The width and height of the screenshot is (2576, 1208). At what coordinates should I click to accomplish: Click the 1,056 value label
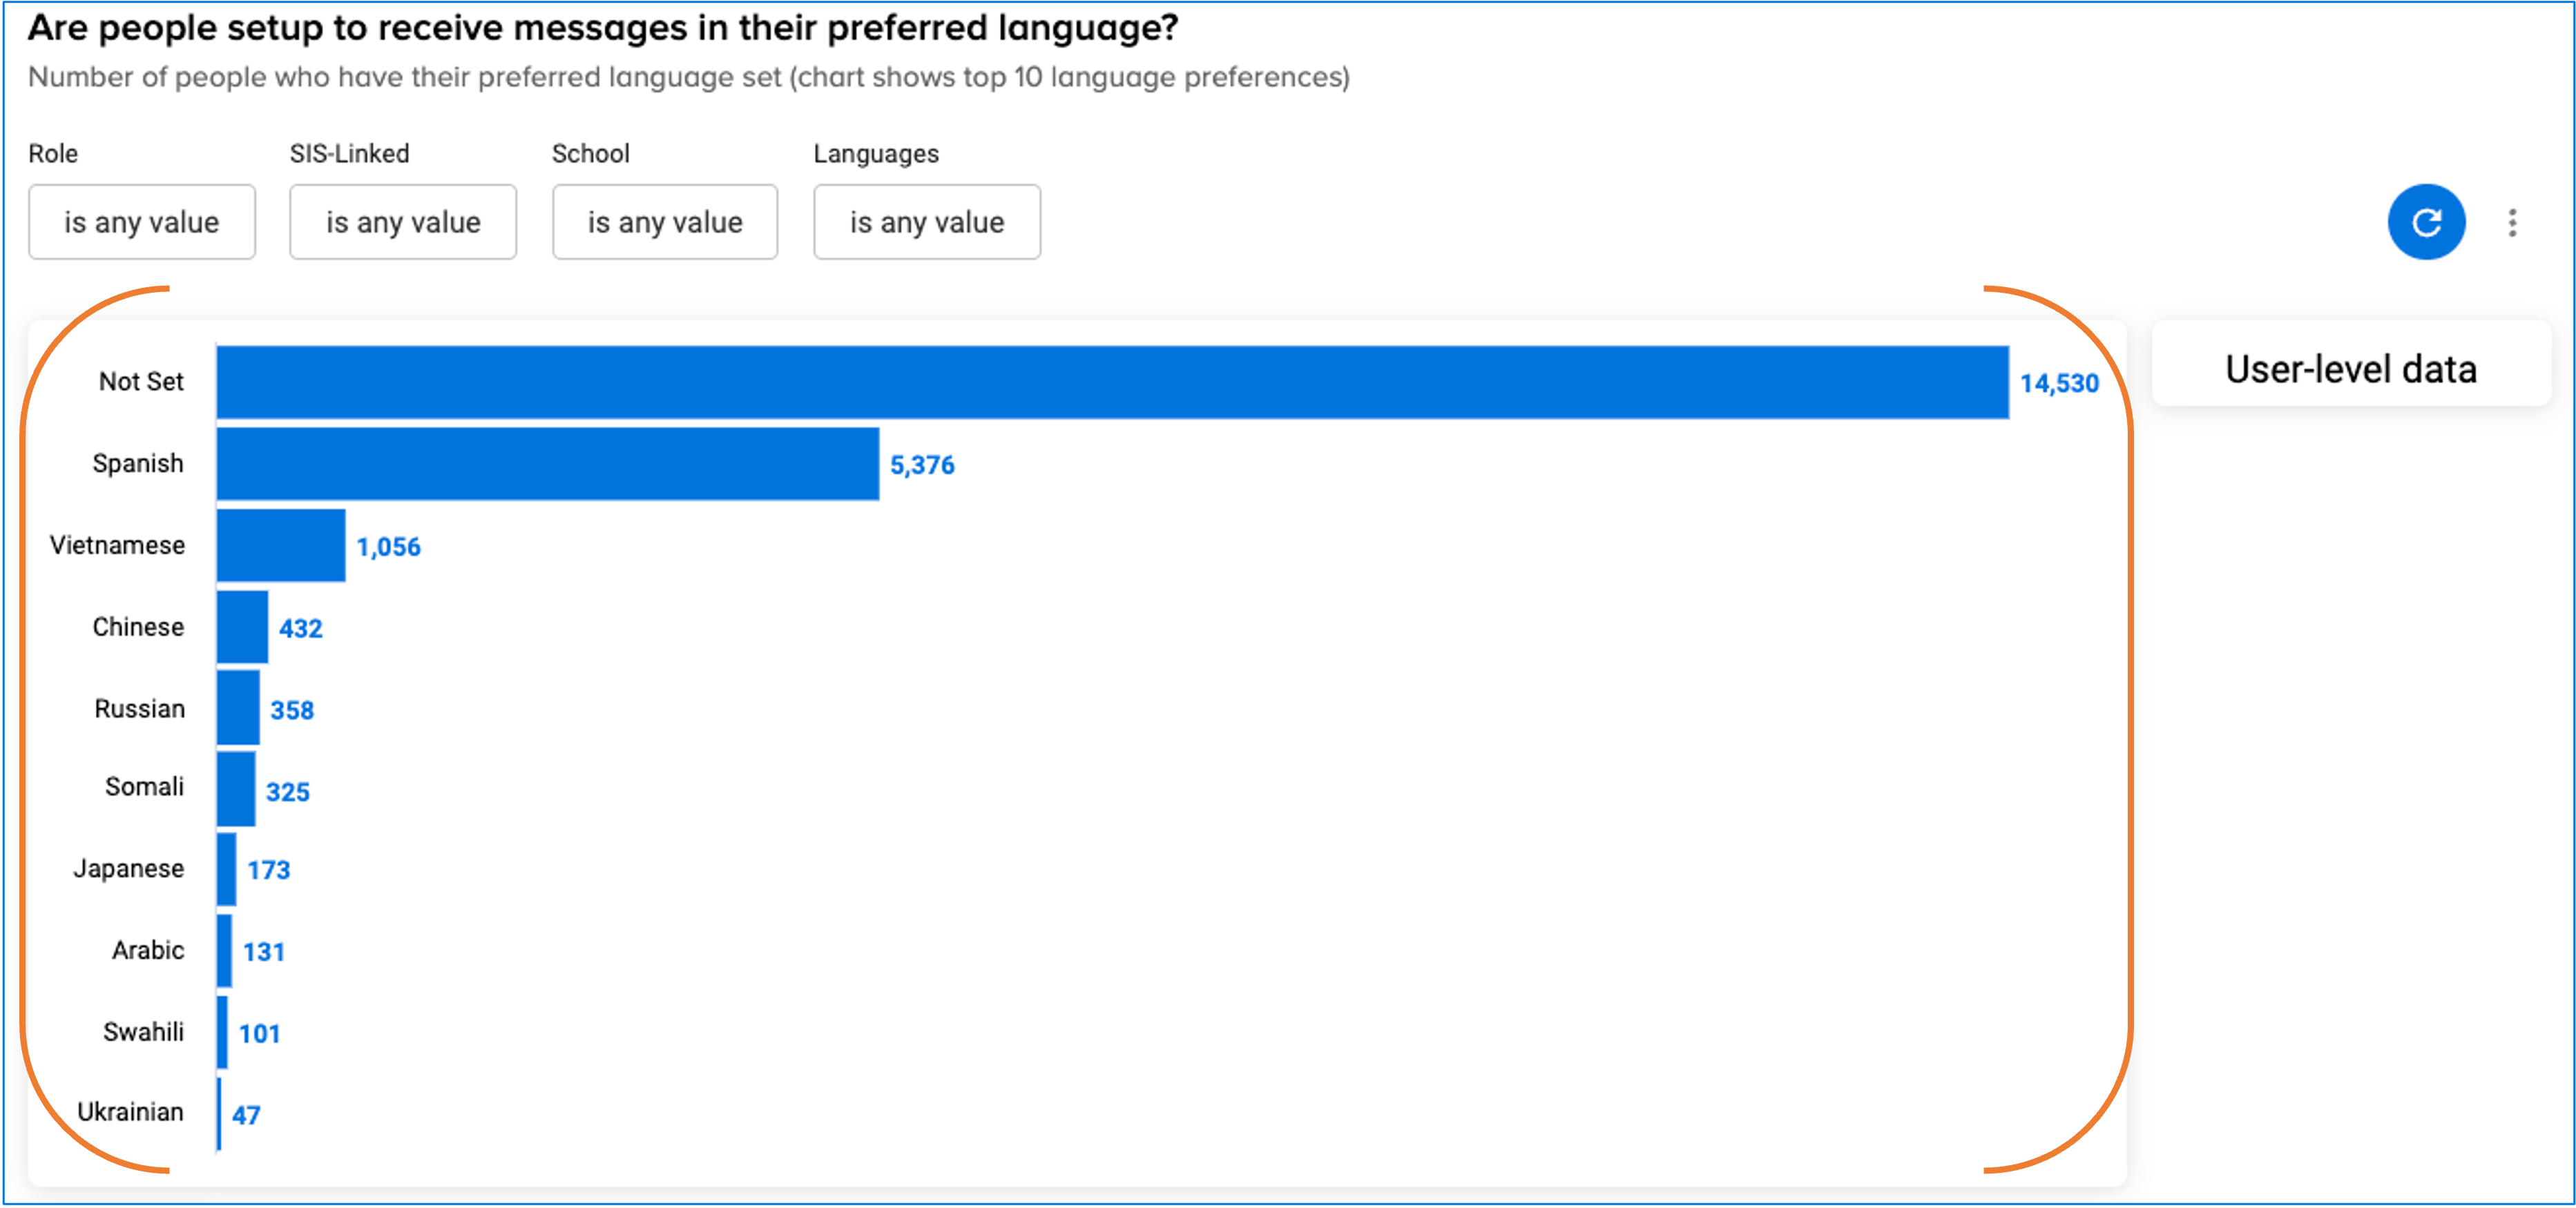pos(388,547)
